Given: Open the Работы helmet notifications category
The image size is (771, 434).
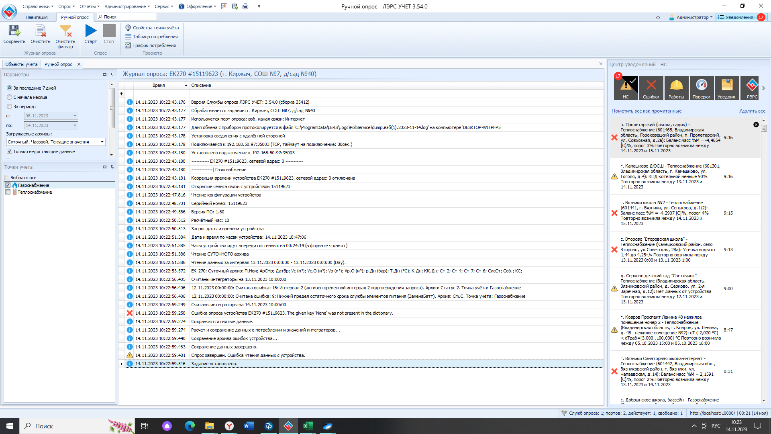Looking at the screenshot, I should pyautogui.click(x=676, y=88).
